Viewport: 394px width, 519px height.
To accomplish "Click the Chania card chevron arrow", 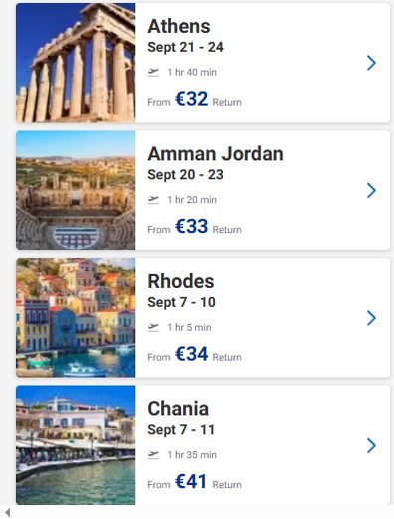I will [371, 445].
